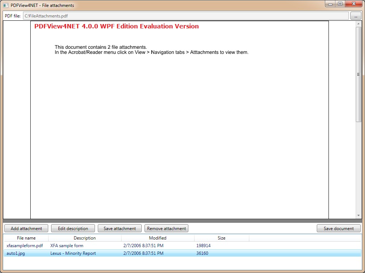The width and height of the screenshot is (365, 273).
Task: Sort by the Modified column header
Action: coord(158,238)
